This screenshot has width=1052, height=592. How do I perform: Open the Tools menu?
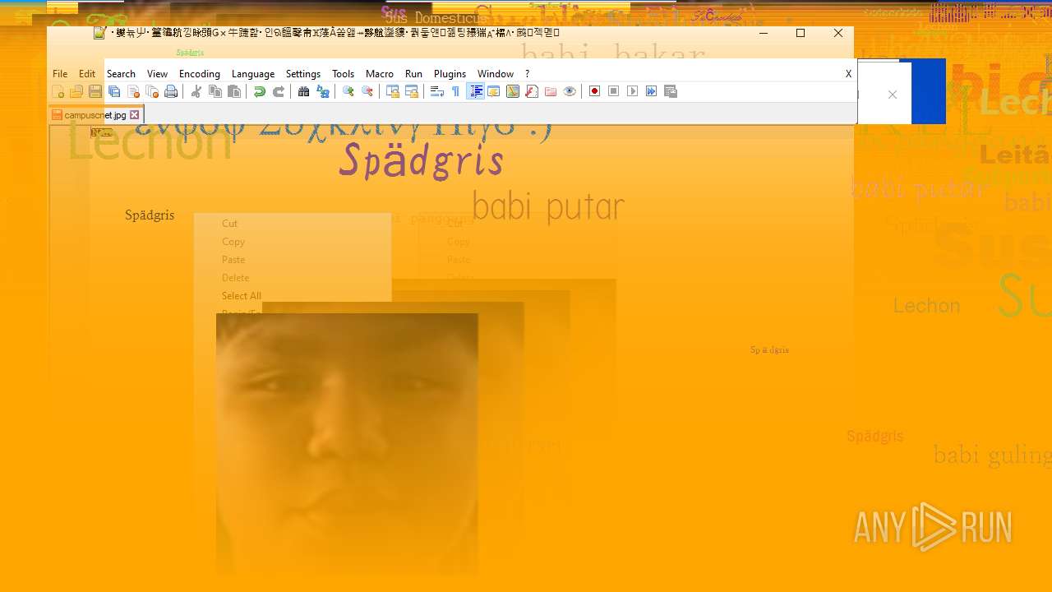click(x=343, y=74)
